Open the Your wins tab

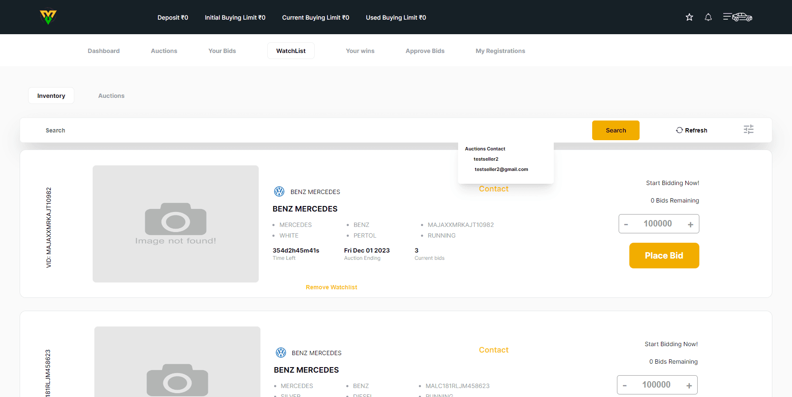pyautogui.click(x=360, y=51)
